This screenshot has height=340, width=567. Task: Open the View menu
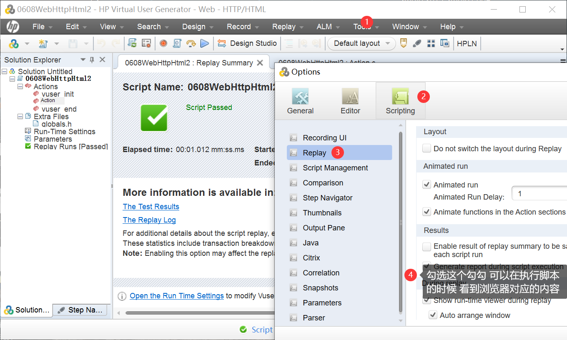(x=112, y=27)
